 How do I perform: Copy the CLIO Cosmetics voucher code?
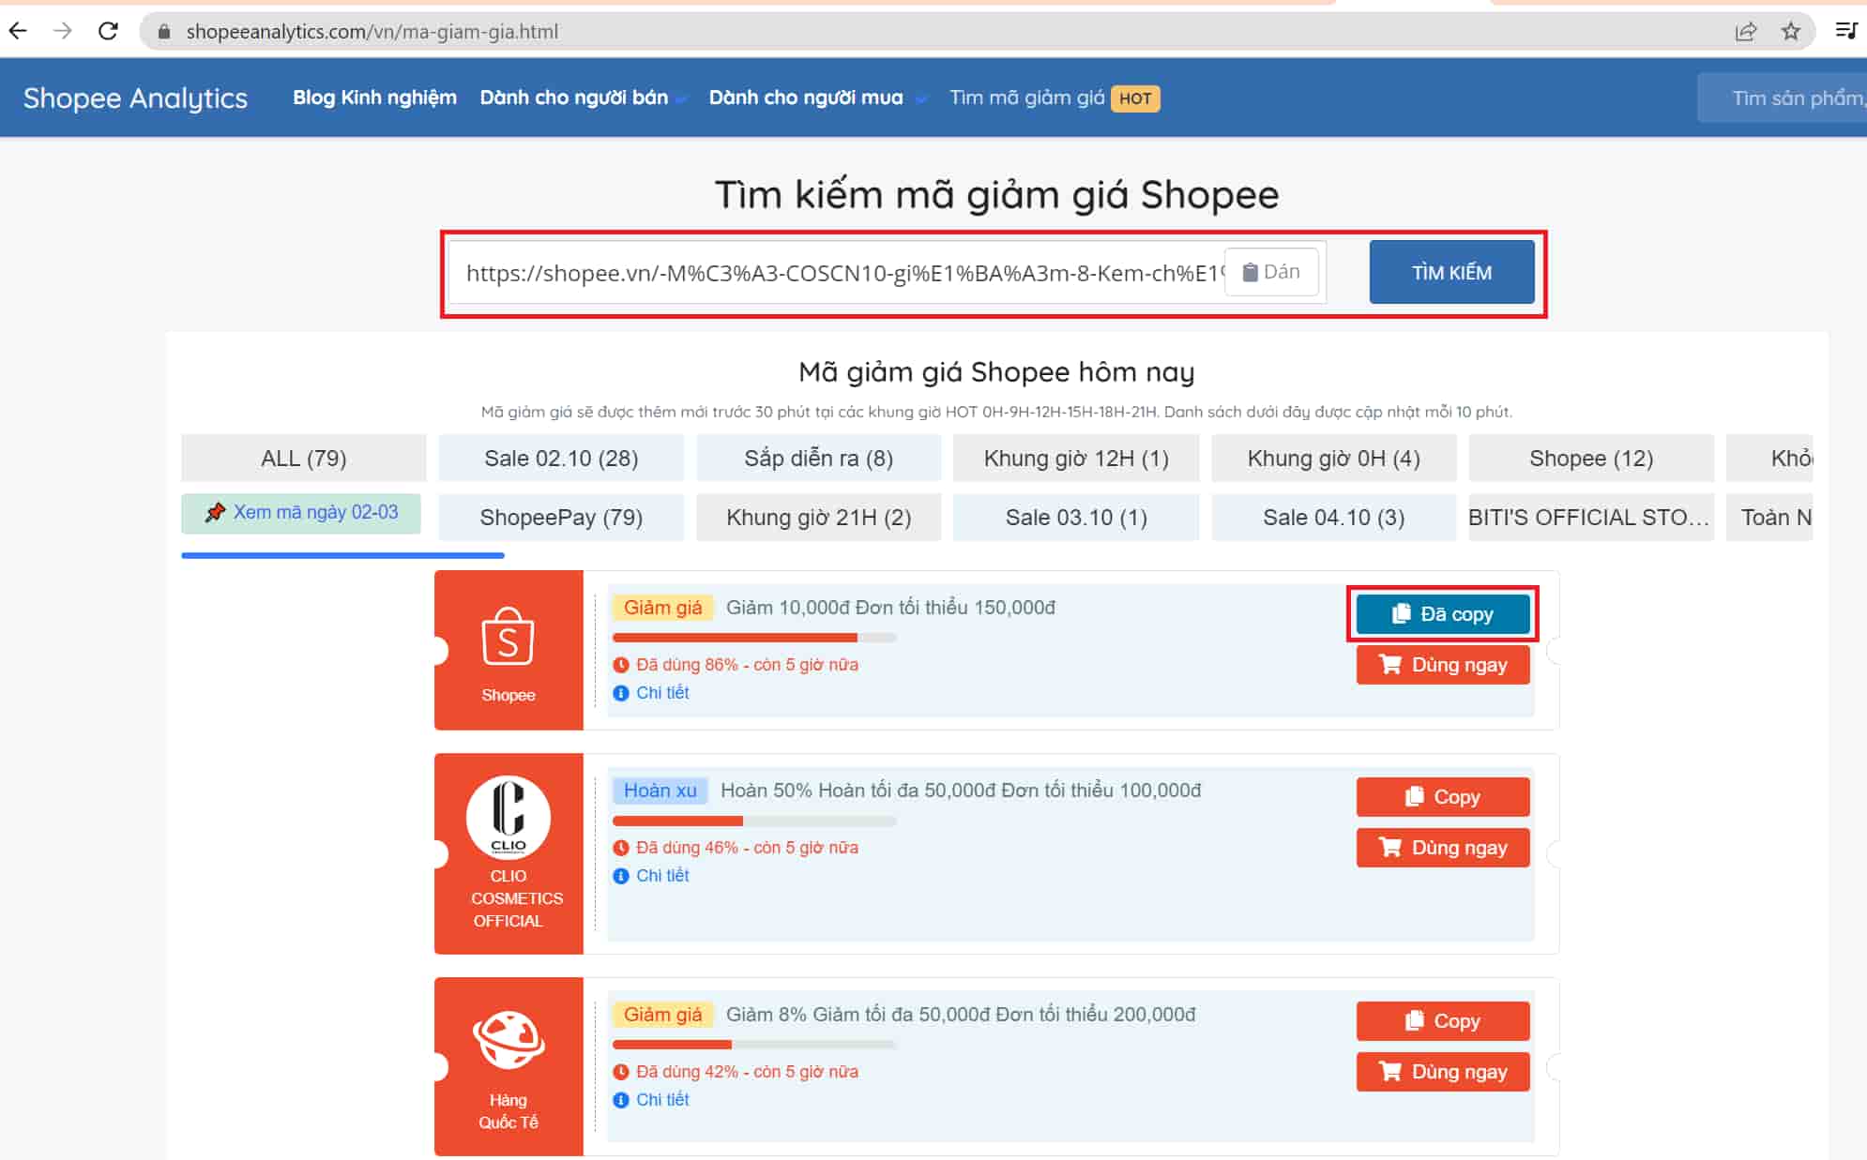pyautogui.click(x=1442, y=797)
